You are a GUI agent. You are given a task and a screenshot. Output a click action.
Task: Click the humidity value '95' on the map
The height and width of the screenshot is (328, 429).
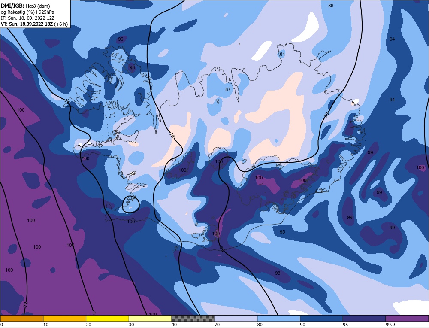(x=282, y=232)
